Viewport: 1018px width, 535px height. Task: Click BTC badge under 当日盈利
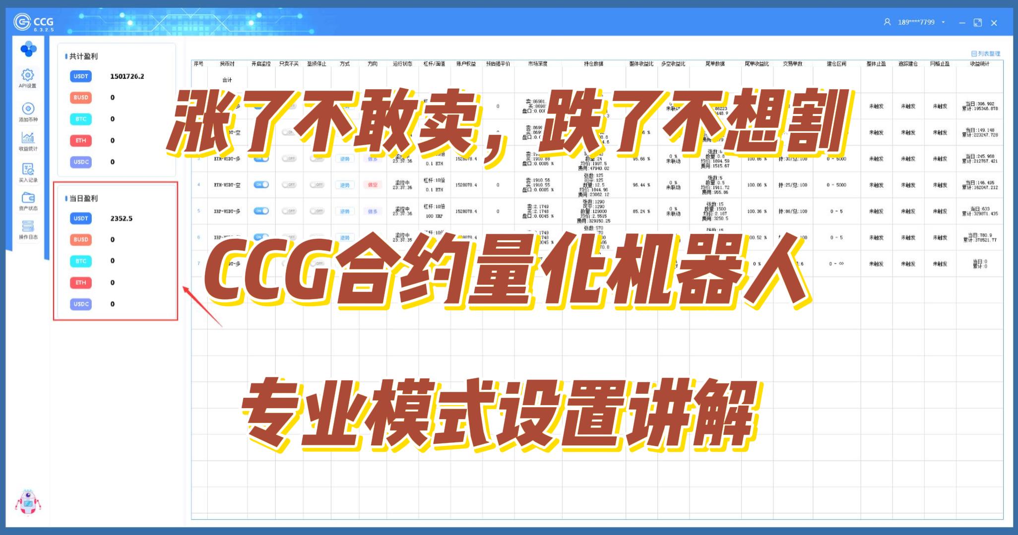click(x=81, y=261)
